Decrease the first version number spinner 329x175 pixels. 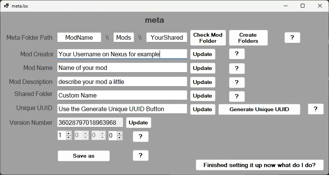point(68,138)
